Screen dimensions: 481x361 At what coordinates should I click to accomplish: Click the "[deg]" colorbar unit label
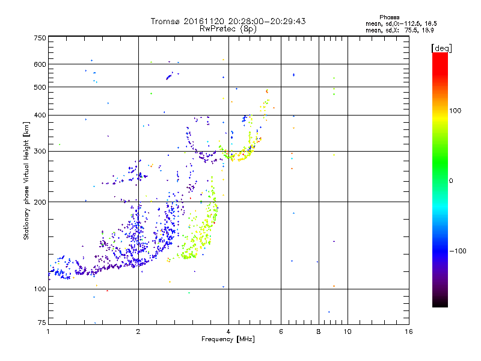tap(441, 48)
